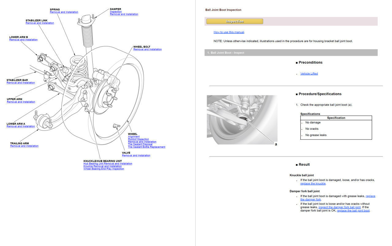
Task: Click the Ball Joint Boot Inspection title
Action: 223,10
